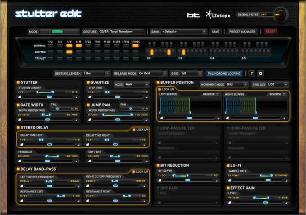
Task: Toggle the Bit Reduction module
Action: 158,165
